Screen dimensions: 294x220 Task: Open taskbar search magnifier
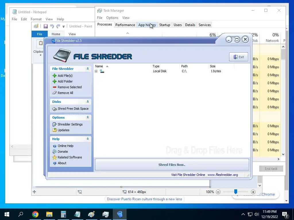(x=21, y=214)
